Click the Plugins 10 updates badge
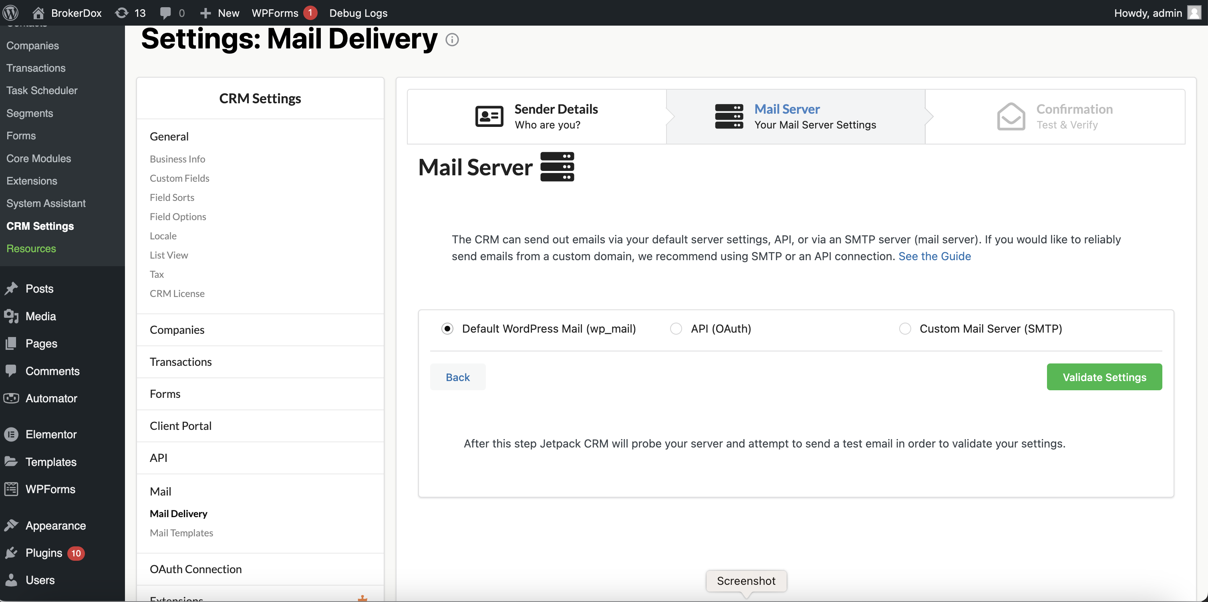This screenshot has width=1208, height=602. point(76,553)
